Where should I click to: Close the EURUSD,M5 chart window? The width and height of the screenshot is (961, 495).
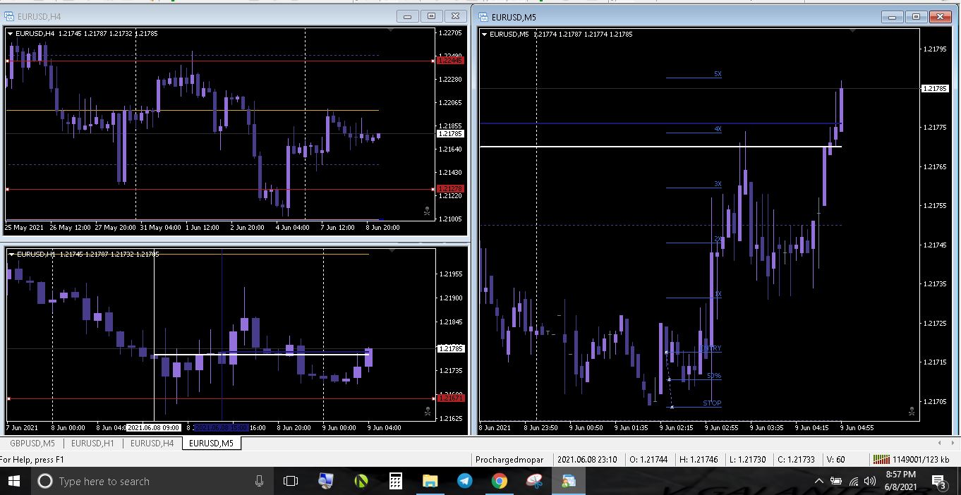point(941,17)
